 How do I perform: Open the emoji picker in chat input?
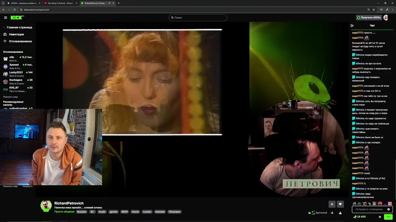tap(389, 209)
